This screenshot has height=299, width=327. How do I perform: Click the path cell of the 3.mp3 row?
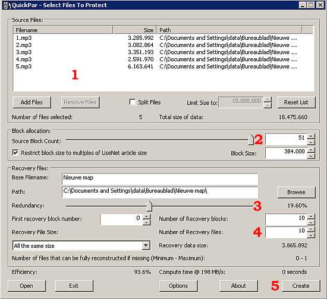pos(228,52)
